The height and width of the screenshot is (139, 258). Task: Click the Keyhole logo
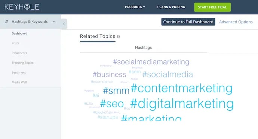(x=22, y=7)
